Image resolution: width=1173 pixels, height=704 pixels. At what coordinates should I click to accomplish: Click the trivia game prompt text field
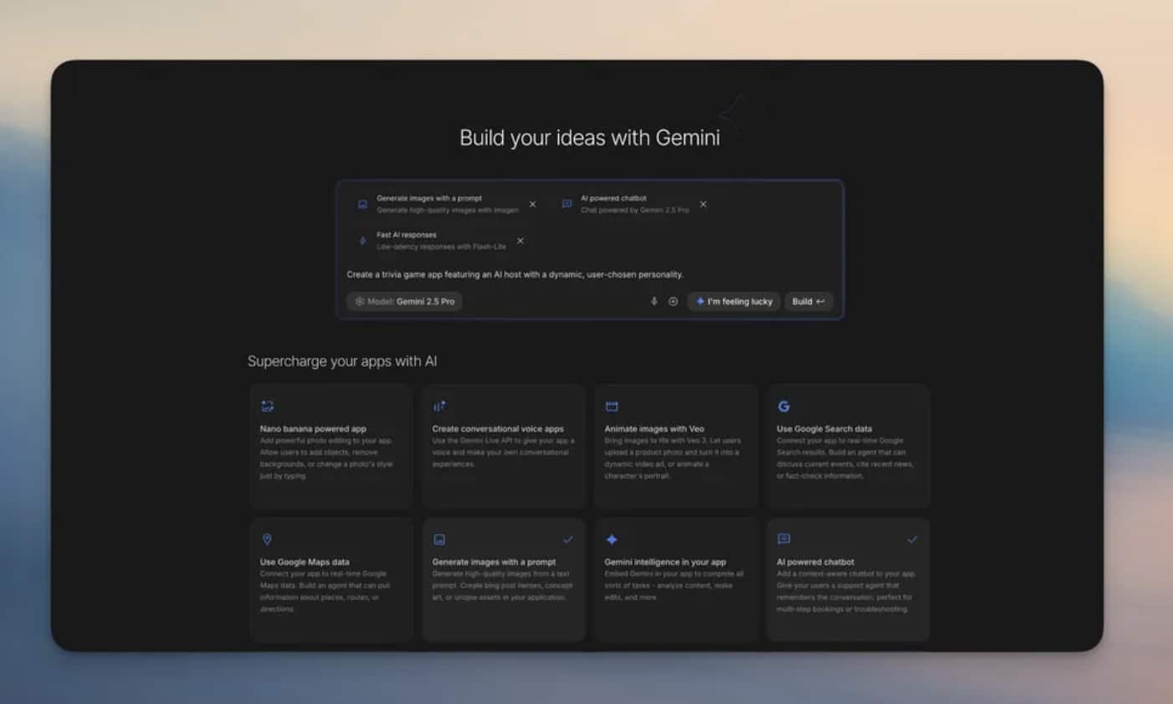514,273
